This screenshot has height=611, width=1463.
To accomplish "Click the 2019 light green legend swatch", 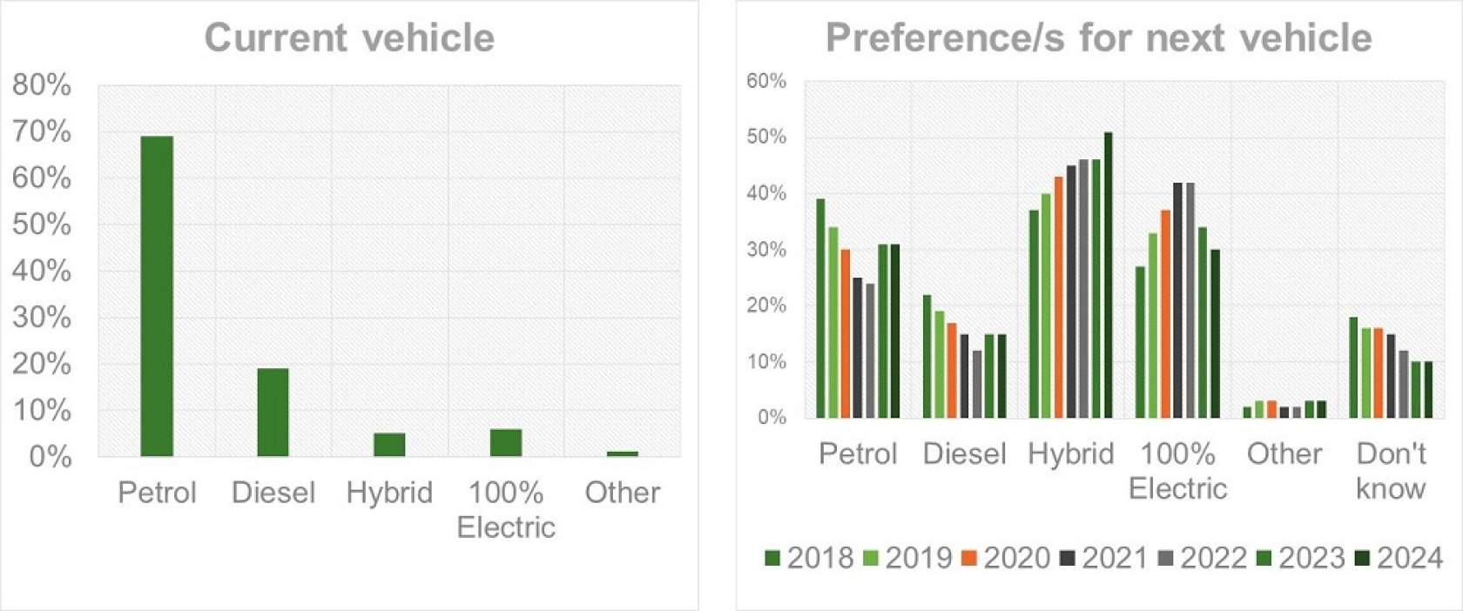I will pyautogui.click(x=871, y=558).
